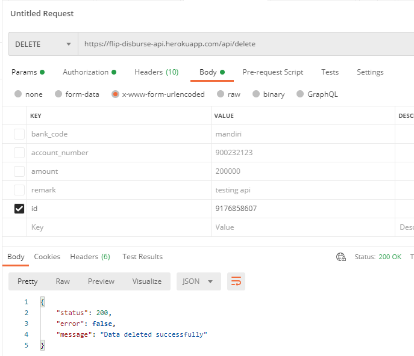The image size is (414, 356).
Task: Click the id key cell
Action: tap(119, 209)
